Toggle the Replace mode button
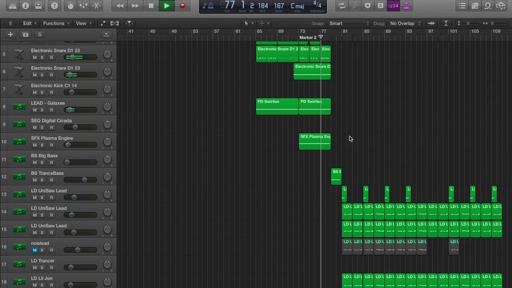 click(368, 6)
